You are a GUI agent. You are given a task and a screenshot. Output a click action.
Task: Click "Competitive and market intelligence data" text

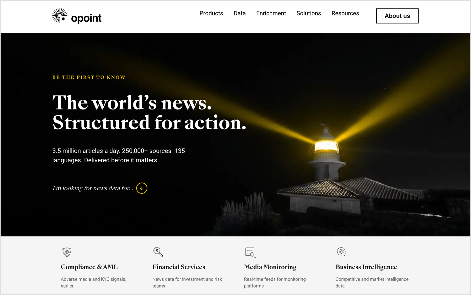(x=372, y=282)
